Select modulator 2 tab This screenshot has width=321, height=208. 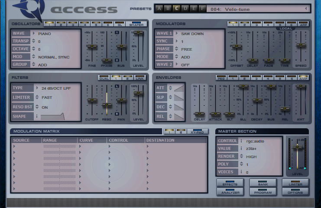pos(244,24)
